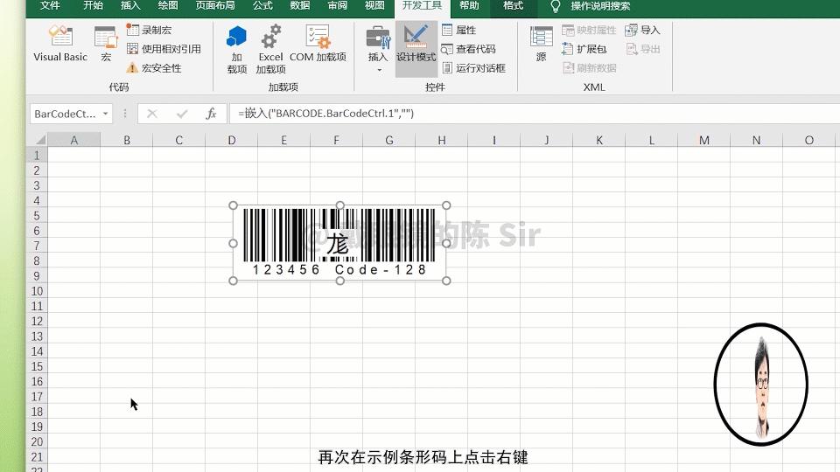Switch to the 审阅 review tab
This screenshot has width=840, height=472.
coord(338,6)
